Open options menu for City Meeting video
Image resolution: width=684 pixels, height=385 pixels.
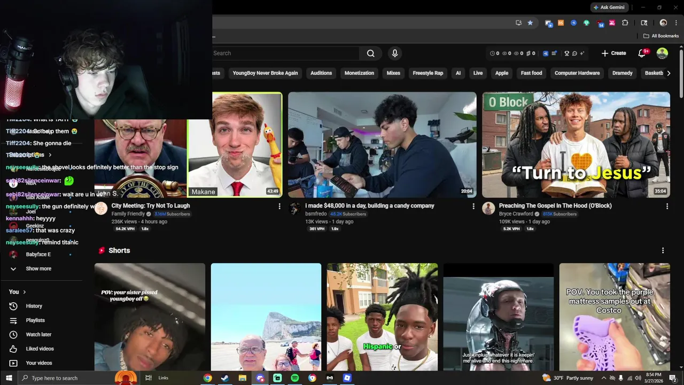[x=279, y=206]
